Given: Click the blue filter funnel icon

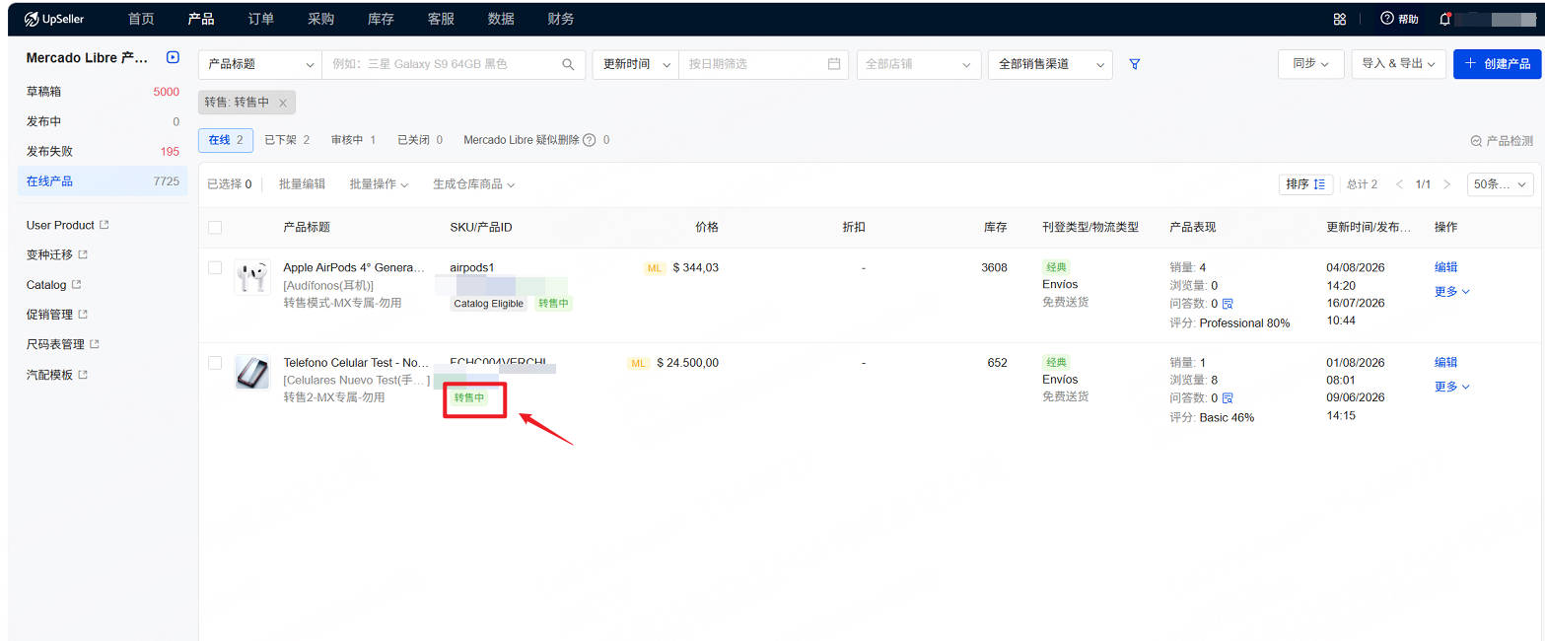Looking at the screenshot, I should click(x=1135, y=64).
